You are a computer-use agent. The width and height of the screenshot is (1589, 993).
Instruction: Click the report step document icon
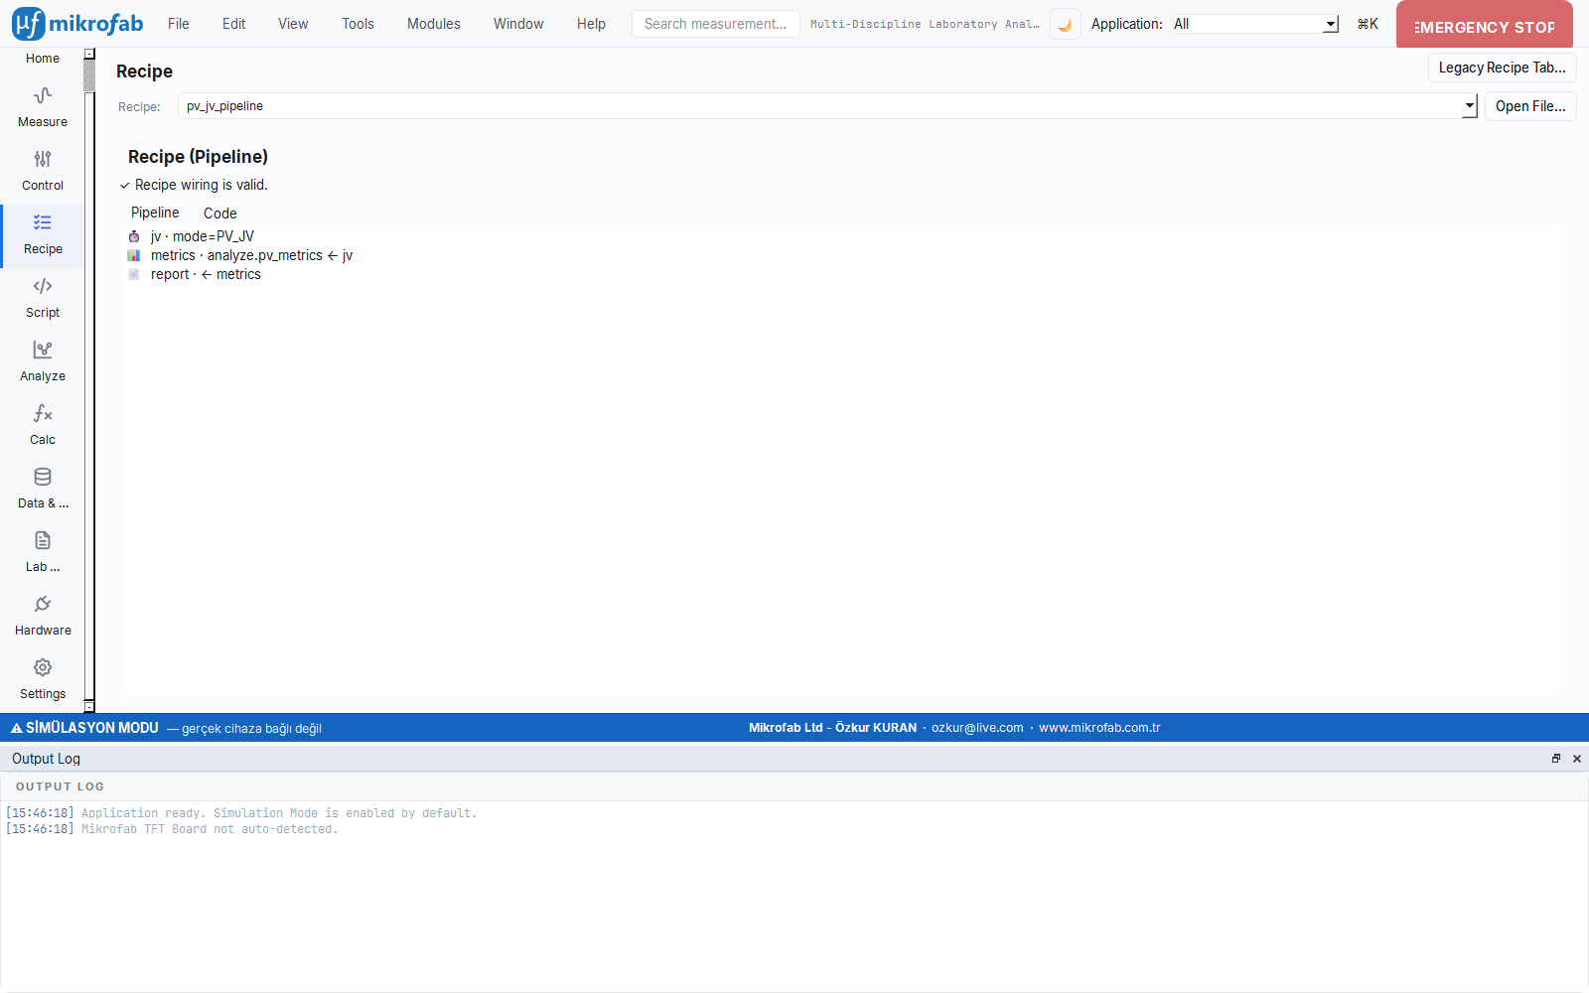click(134, 274)
